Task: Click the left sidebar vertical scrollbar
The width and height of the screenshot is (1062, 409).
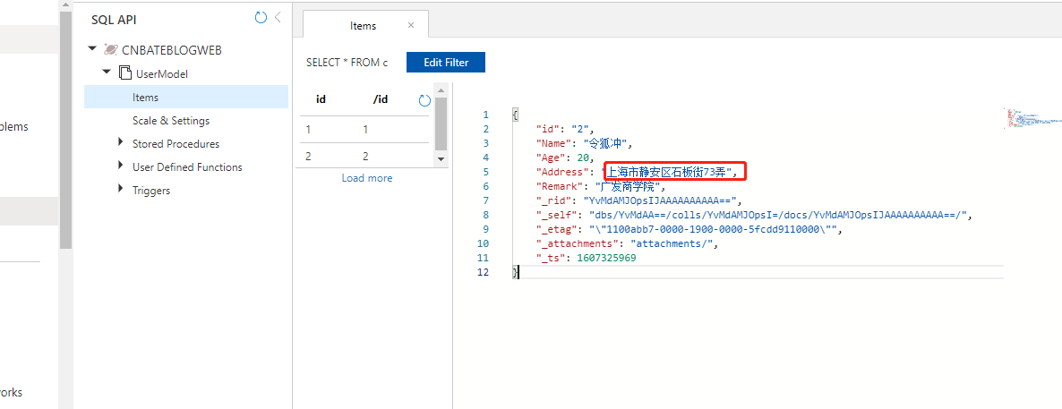Action: pos(65,129)
